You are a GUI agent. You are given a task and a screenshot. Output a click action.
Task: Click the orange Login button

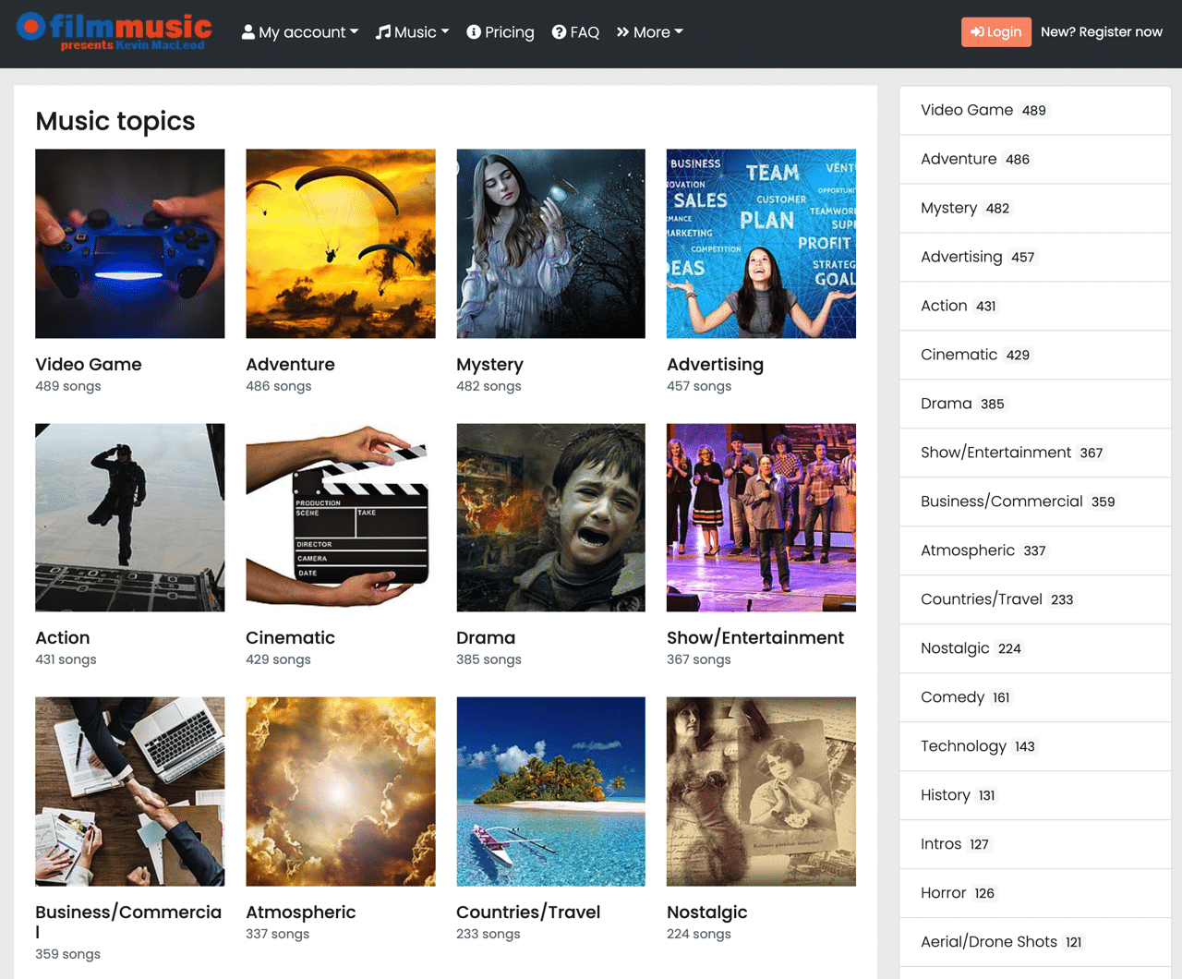click(995, 31)
